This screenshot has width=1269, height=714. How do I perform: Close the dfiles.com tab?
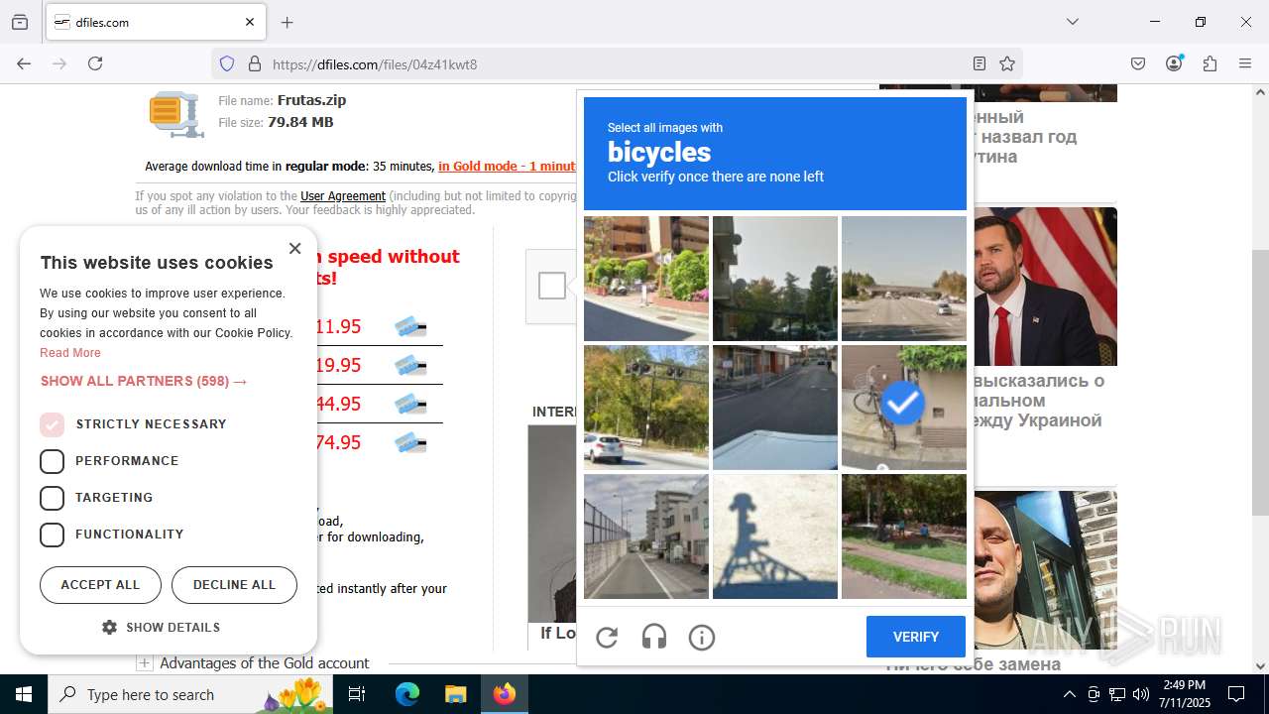click(x=250, y=22)
